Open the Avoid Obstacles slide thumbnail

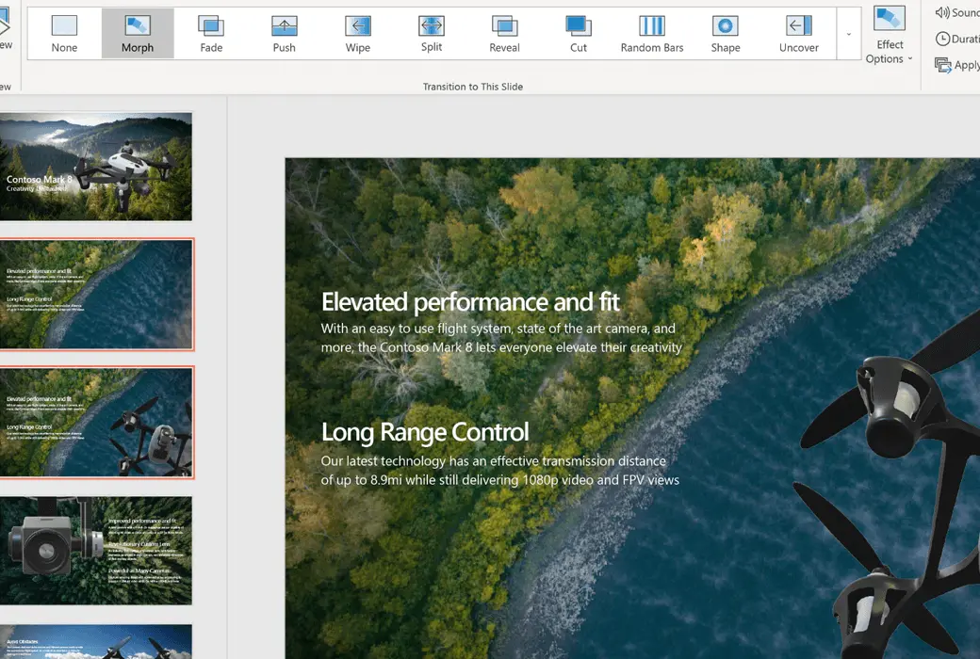tap(95, 641)
